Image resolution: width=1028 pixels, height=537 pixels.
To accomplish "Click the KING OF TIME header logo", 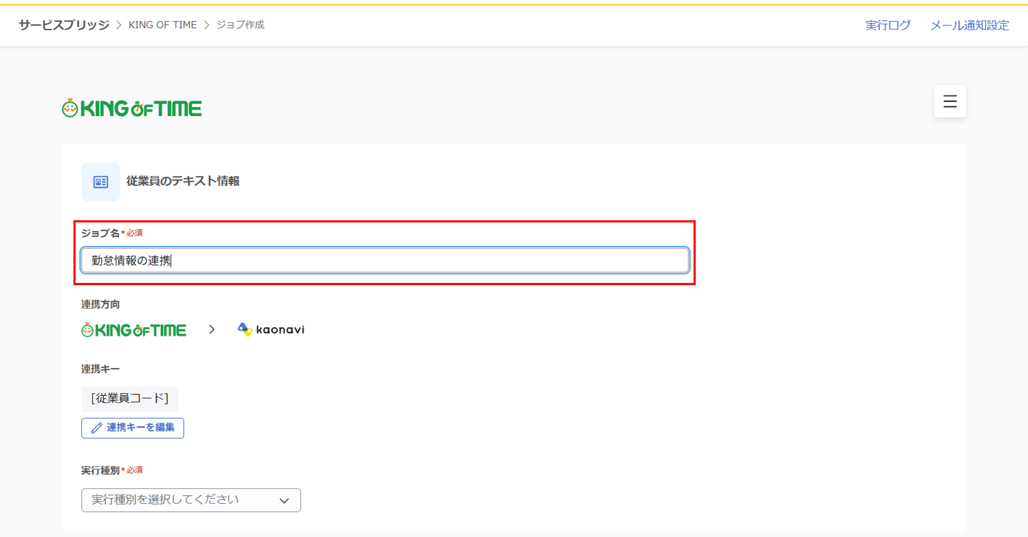I will point(132,108).
